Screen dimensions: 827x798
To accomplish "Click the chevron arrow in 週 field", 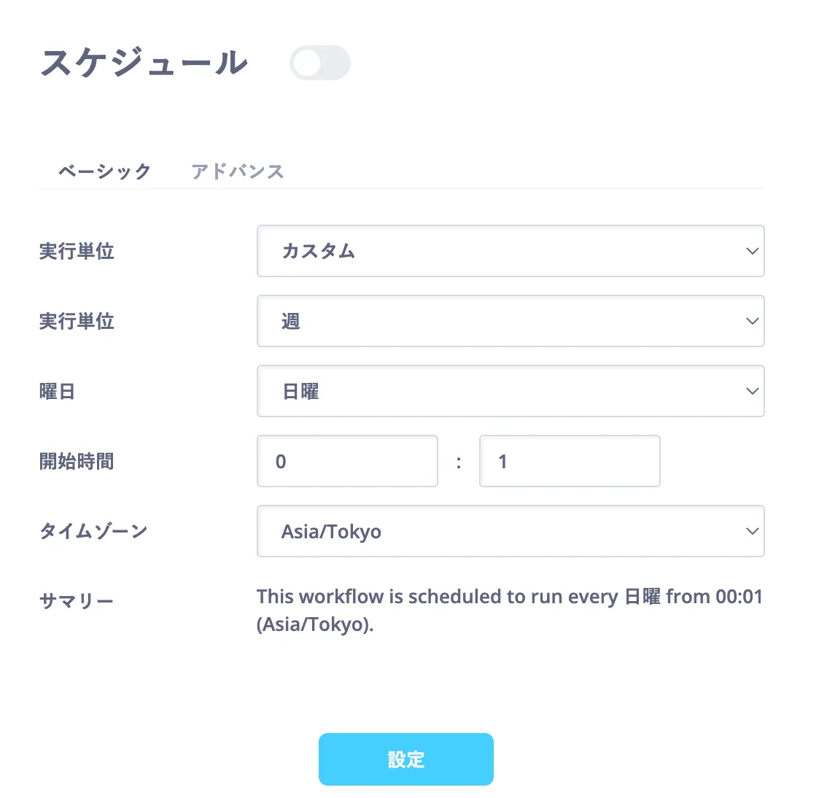I will click(752, 321).
